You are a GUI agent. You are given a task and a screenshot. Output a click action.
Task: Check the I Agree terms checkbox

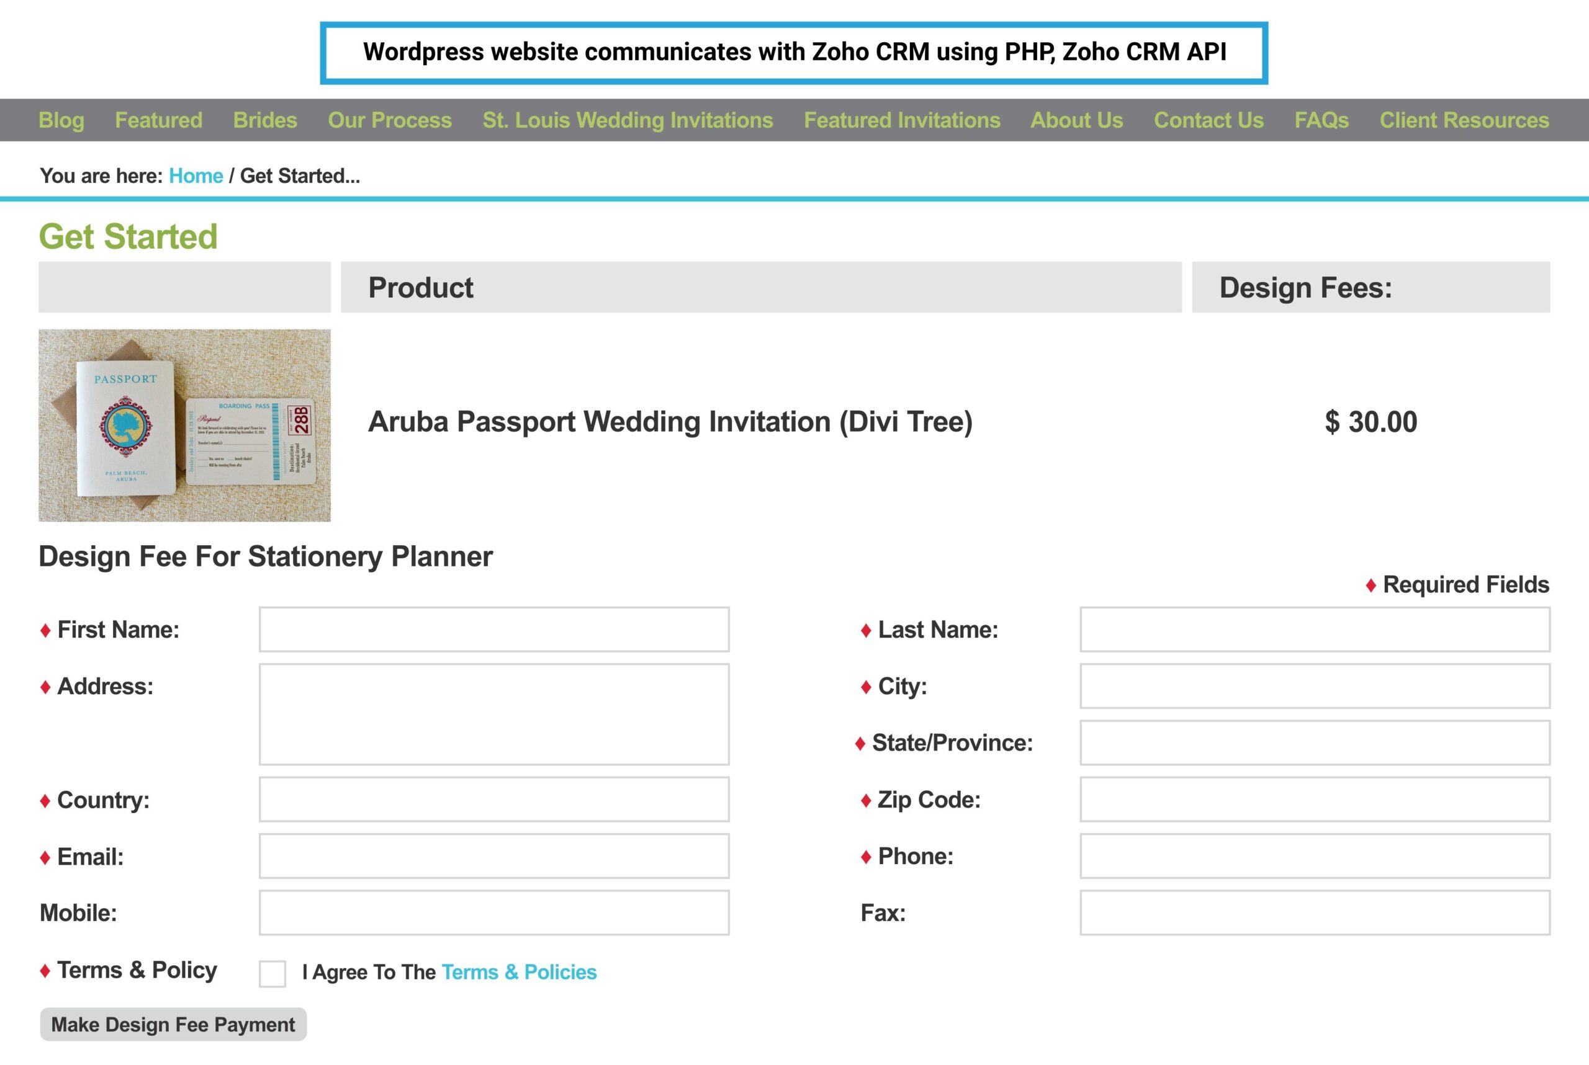[x=272, y=973]
